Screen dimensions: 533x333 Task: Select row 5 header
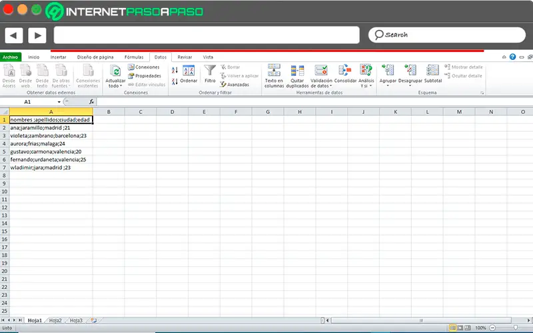point(5,152)
